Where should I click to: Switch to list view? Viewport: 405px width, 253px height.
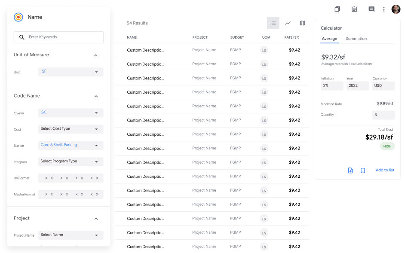click(273, 23)
